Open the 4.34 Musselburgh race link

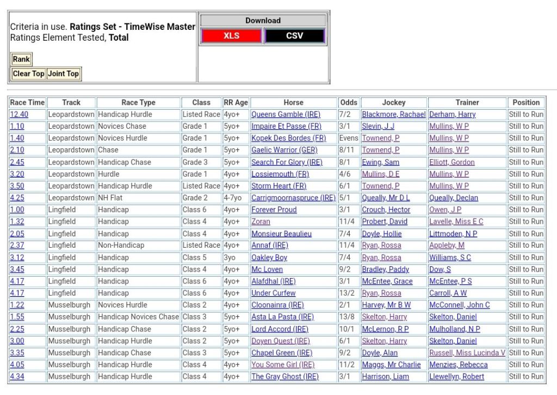tap(17, 377)
